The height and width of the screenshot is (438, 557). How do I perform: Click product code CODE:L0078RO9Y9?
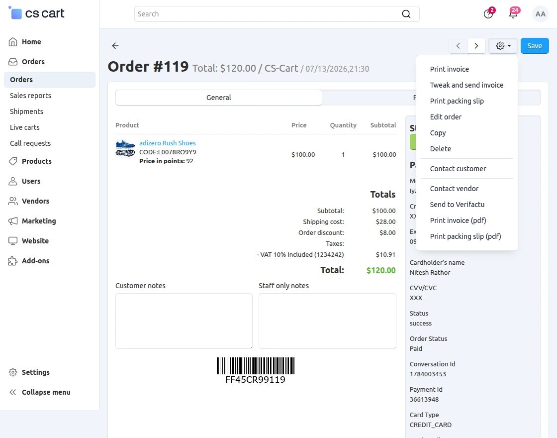[x=168, y=152]
